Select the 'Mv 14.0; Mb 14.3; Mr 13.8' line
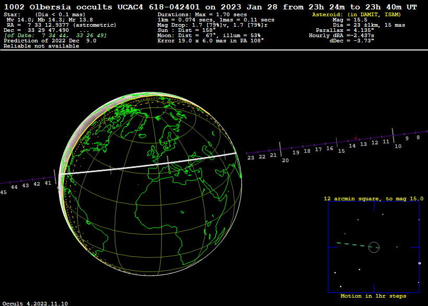 [50, 20]
